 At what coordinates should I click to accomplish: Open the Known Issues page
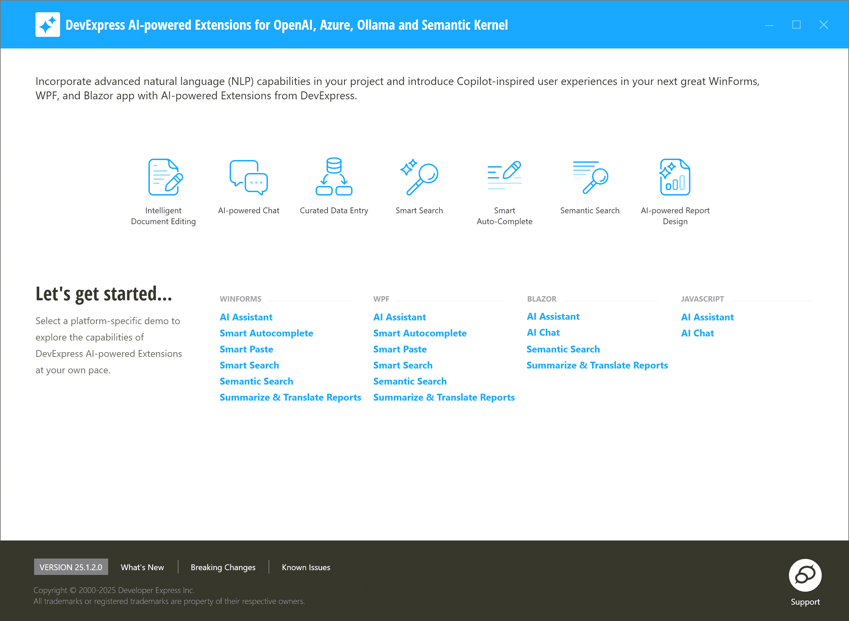[305, 567]
